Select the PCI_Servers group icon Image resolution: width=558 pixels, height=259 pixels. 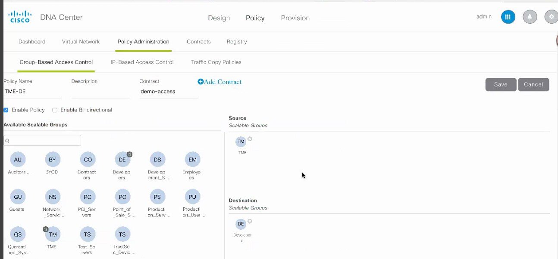tap(87, 197)
